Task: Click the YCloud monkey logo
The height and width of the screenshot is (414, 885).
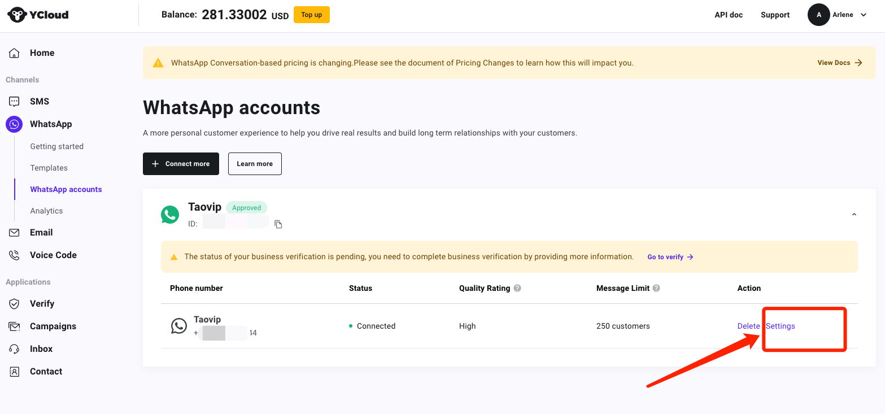Action: [x=17, y=15]
